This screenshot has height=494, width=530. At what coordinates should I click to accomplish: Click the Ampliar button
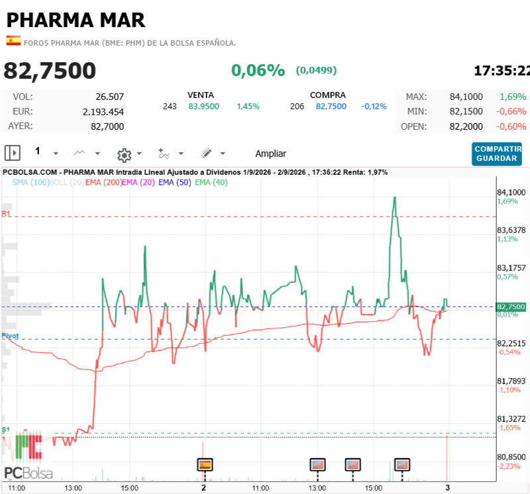pos(271,154)
